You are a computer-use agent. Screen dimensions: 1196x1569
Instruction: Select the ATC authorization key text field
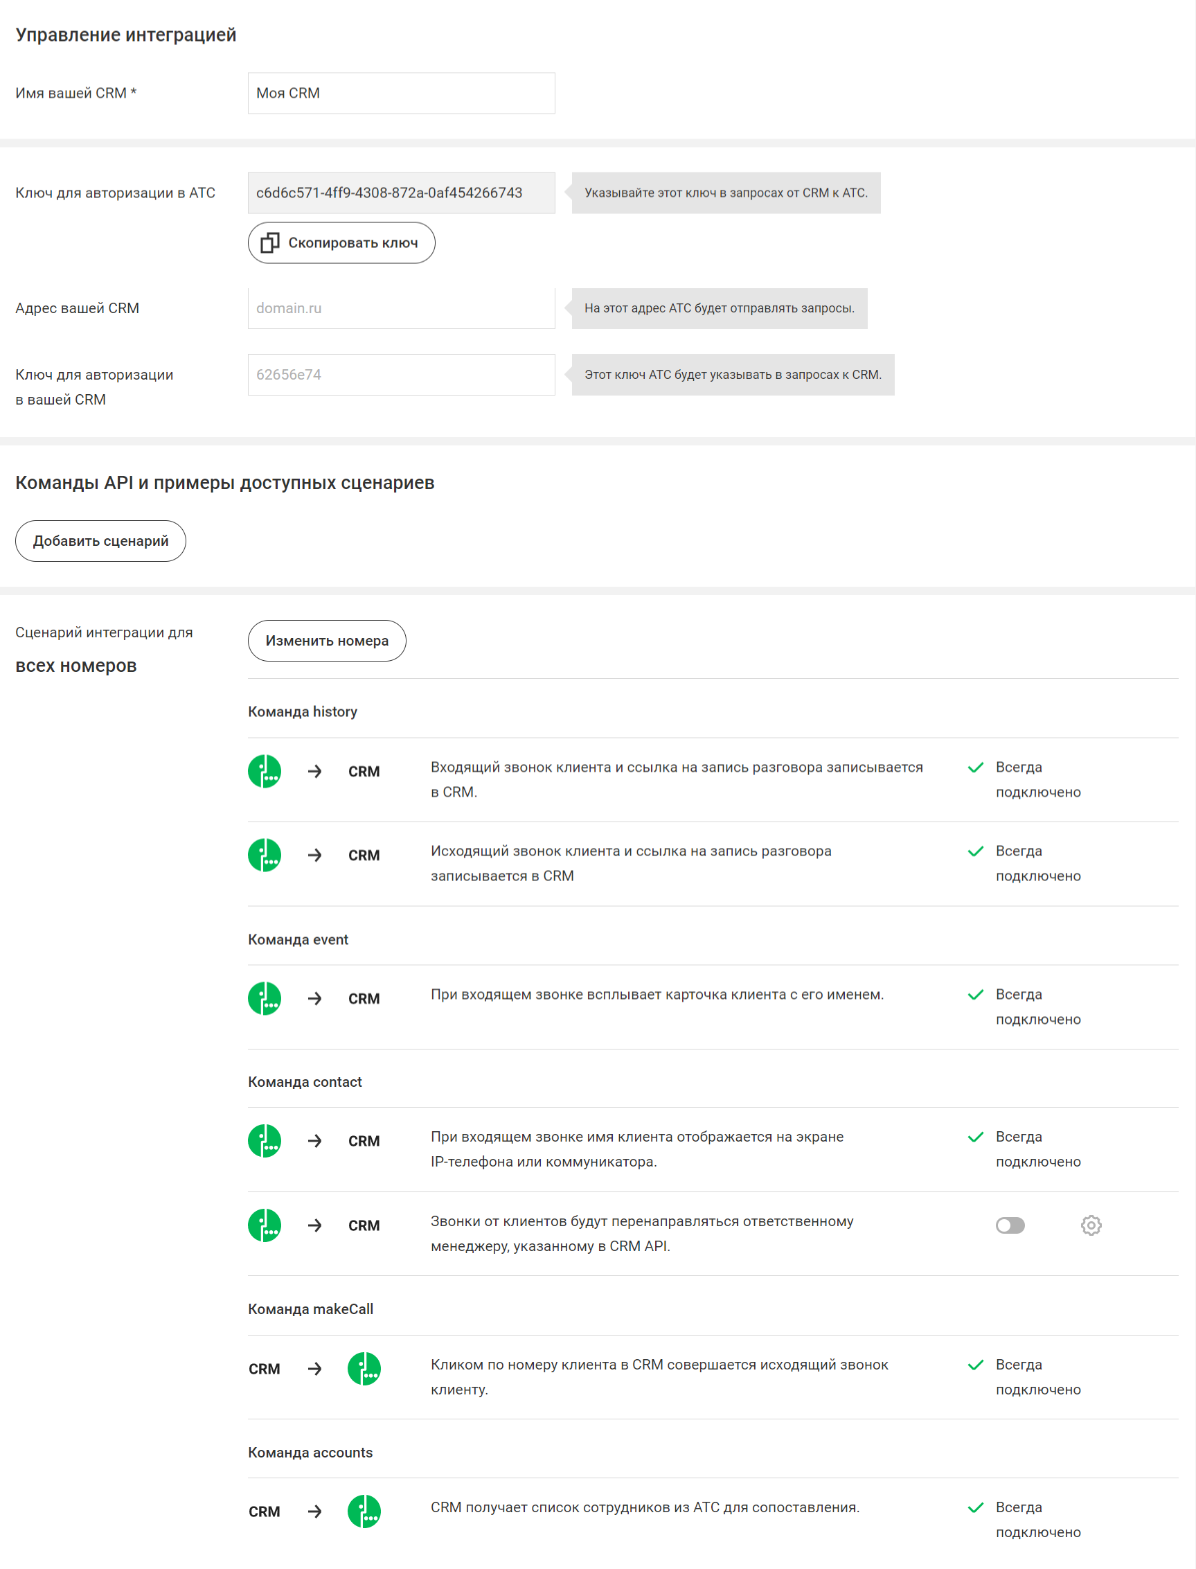[401, 193]
